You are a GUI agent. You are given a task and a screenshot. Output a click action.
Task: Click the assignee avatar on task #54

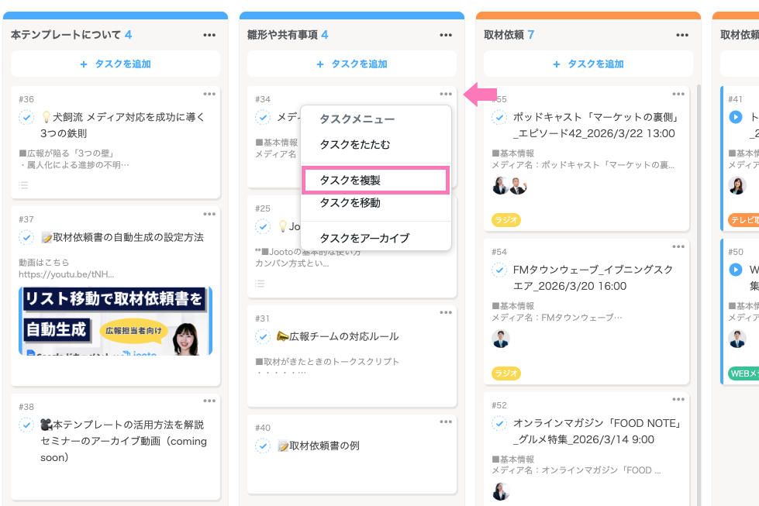[501, 339]
